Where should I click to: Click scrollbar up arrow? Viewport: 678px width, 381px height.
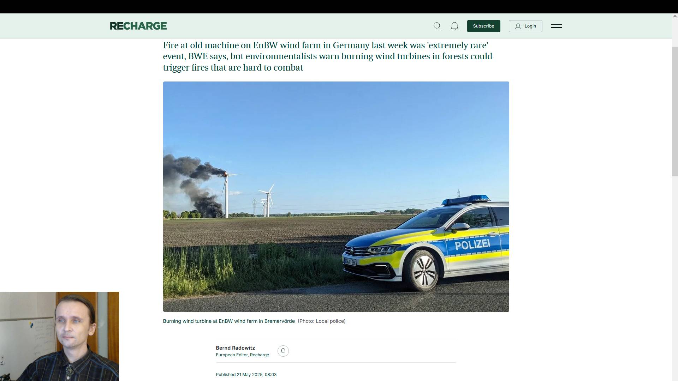tap(674, 16)
